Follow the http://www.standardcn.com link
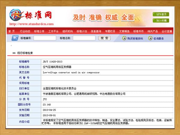Viewport: 180px width, 135px height. pos(31,24)
